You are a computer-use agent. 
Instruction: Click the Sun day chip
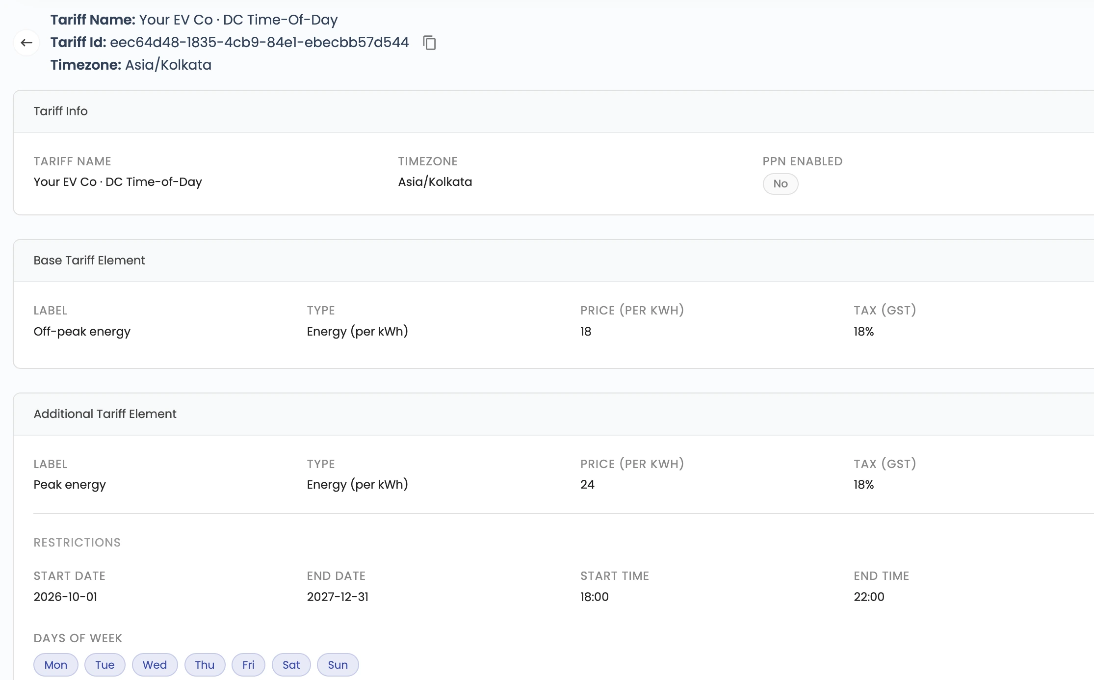click(338, 665)
